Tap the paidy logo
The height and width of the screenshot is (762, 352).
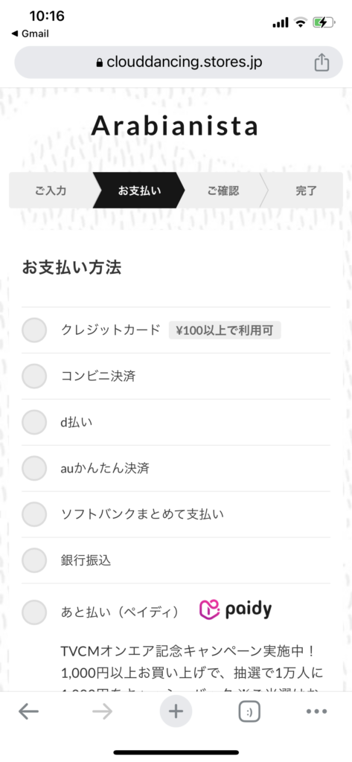pos(235,609)
